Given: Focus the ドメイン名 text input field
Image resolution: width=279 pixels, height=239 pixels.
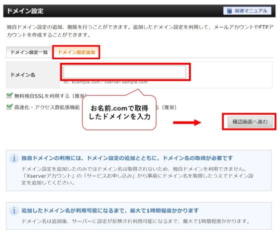Looking at the screenshot, I should [124, 72].
